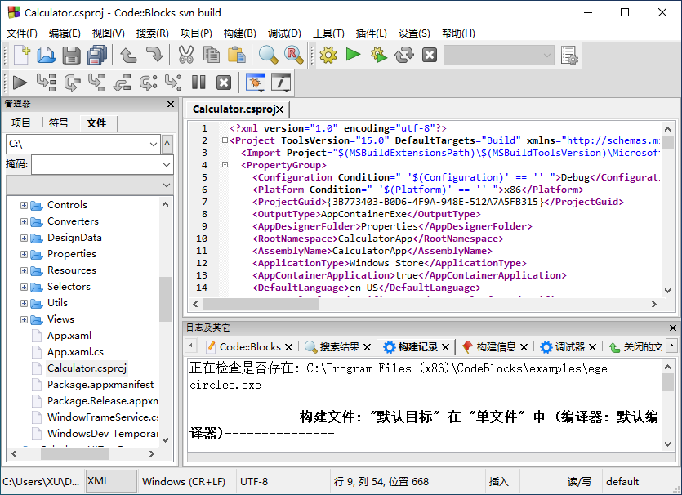Open the debugger info icon menu
The height and width of the screenshot is (495, 682).
(x=281, y=82)
